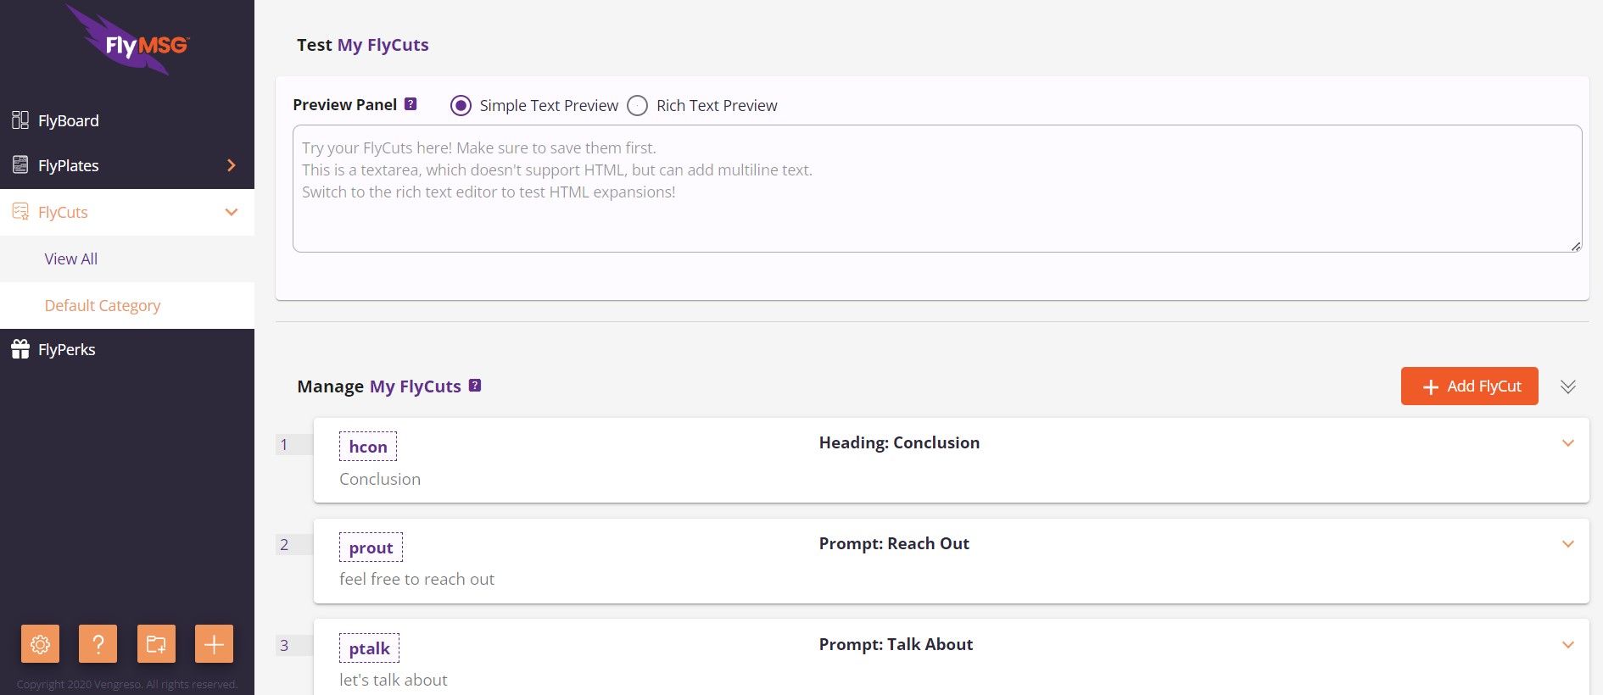Click the hcon shortcut tag

[368, 447]
